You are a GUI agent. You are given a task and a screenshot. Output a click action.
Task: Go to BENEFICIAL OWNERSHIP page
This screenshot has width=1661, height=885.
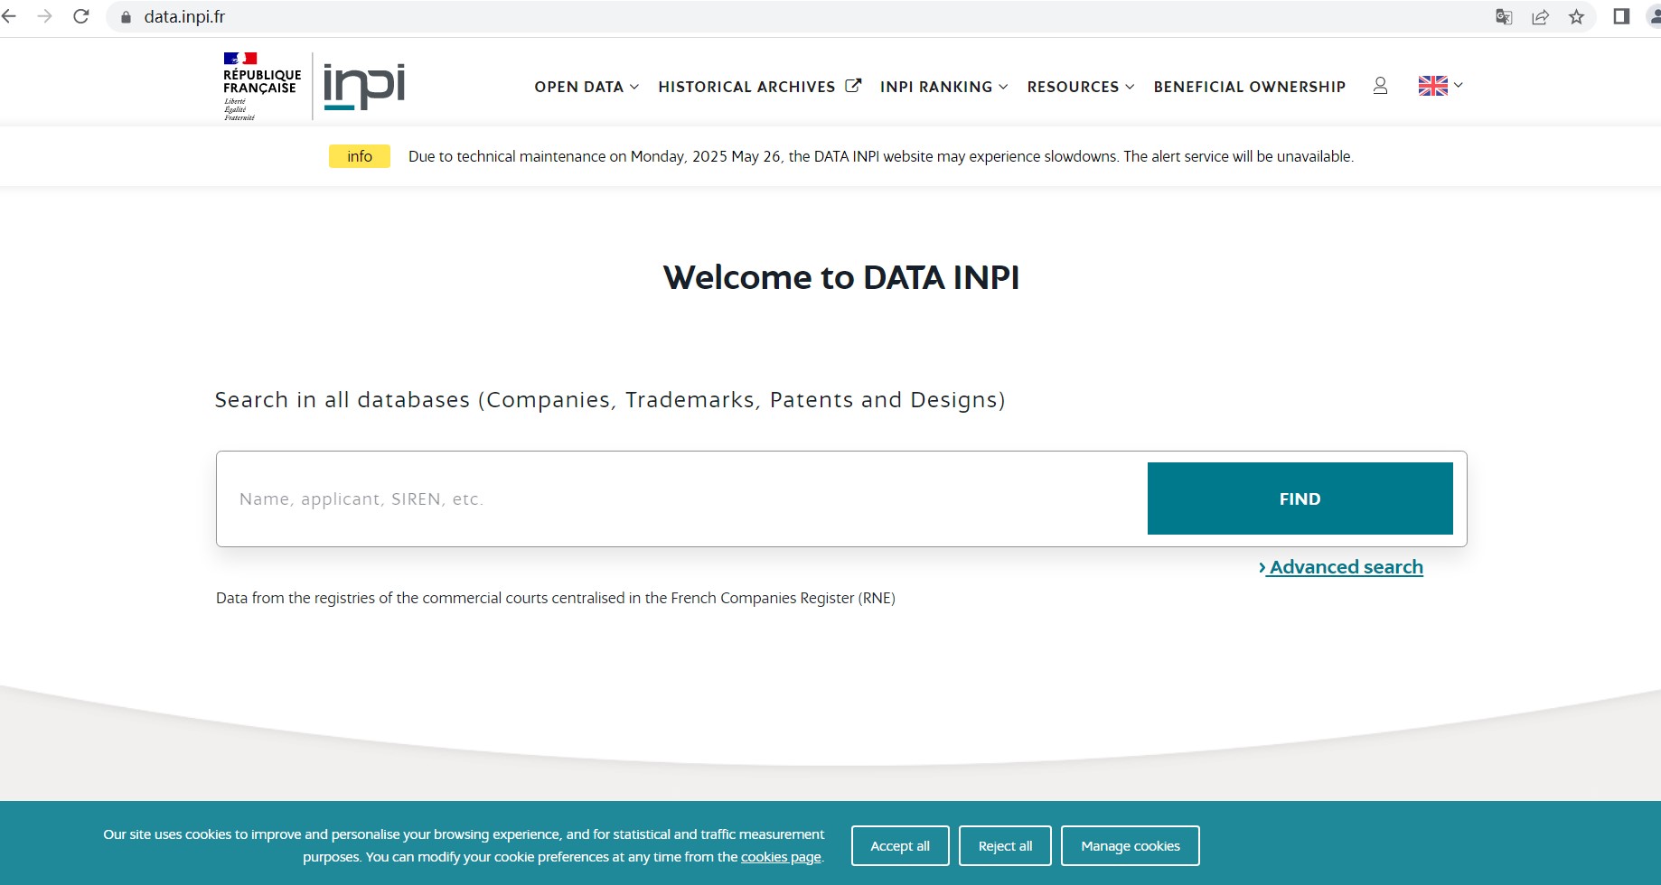1249,87
